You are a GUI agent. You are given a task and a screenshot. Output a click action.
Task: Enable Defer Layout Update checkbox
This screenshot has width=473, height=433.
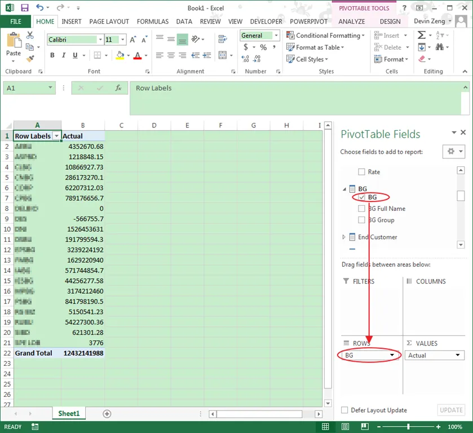[344, 410]
